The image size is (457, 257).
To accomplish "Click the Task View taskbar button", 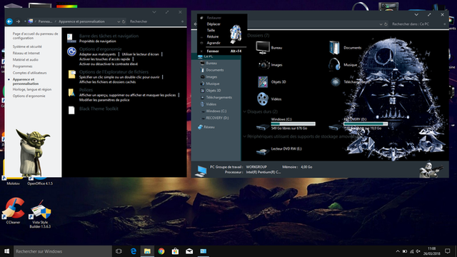I will click(119, 251).
